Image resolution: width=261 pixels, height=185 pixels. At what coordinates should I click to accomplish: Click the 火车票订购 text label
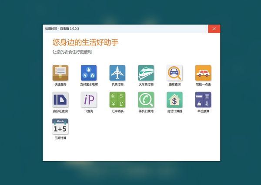[146, 84]
